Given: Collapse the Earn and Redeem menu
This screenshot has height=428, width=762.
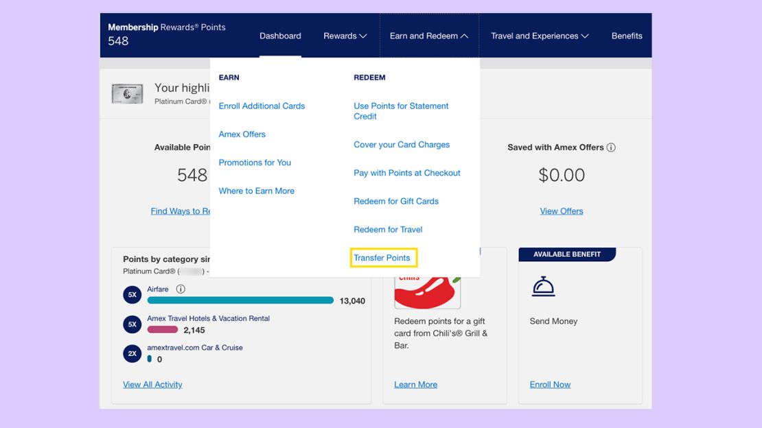Looking at the screenshot, I should (428, 36).
